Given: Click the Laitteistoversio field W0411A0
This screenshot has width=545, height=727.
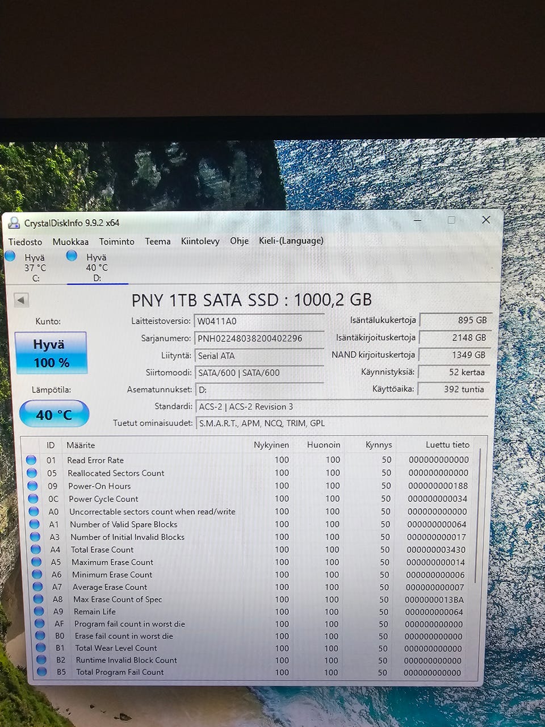Looking at the screenshot, I should 259,321.
